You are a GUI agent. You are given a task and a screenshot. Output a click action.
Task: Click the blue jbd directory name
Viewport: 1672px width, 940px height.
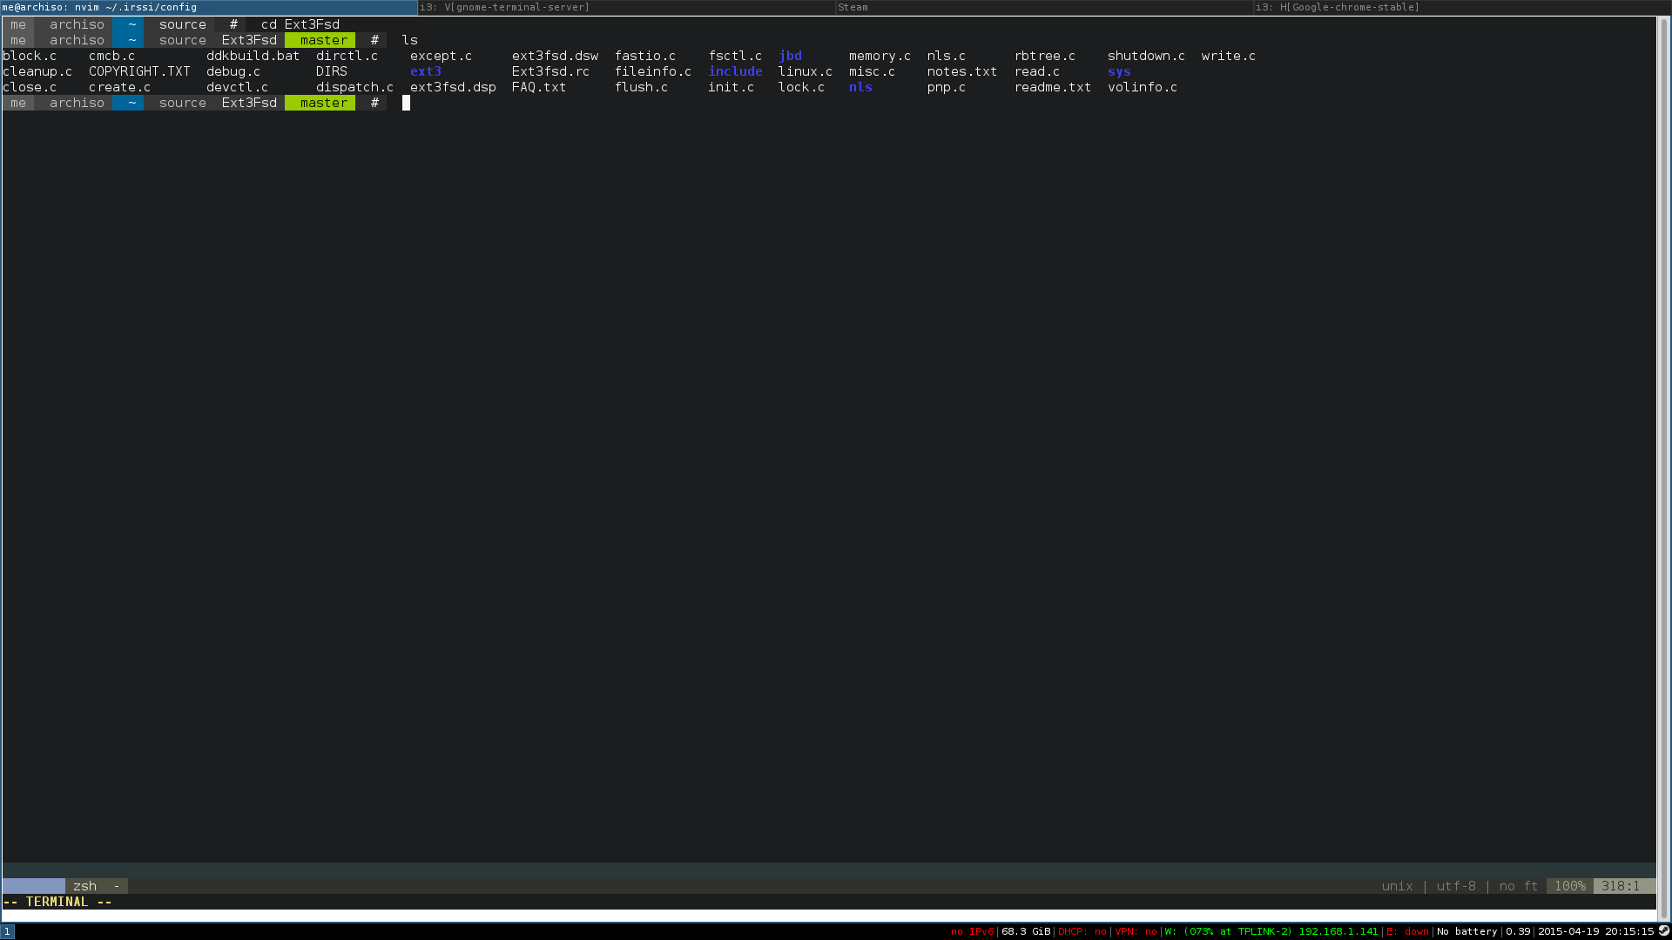790,56
